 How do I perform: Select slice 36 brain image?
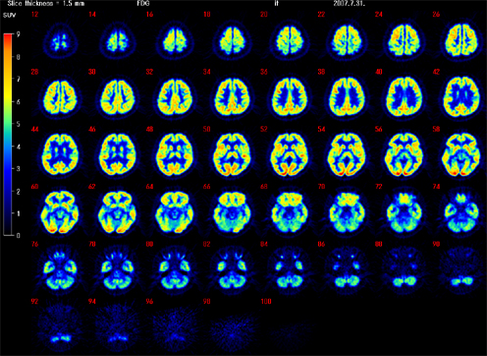(290, 97)
